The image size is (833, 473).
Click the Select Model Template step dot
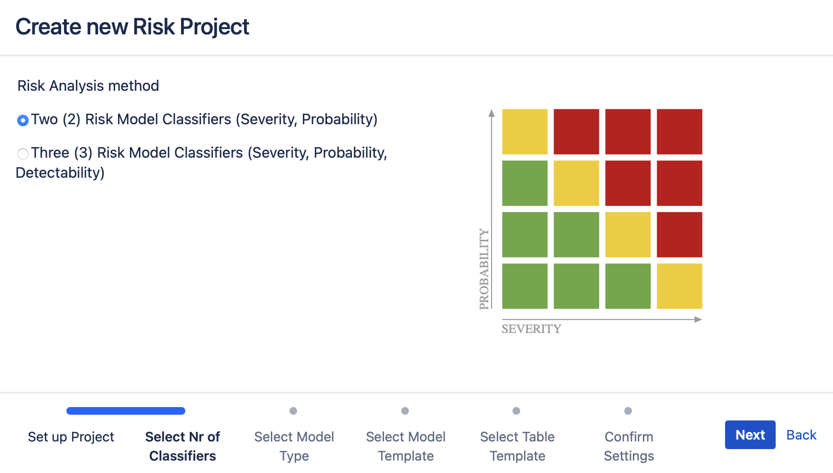tap(406, 410)
